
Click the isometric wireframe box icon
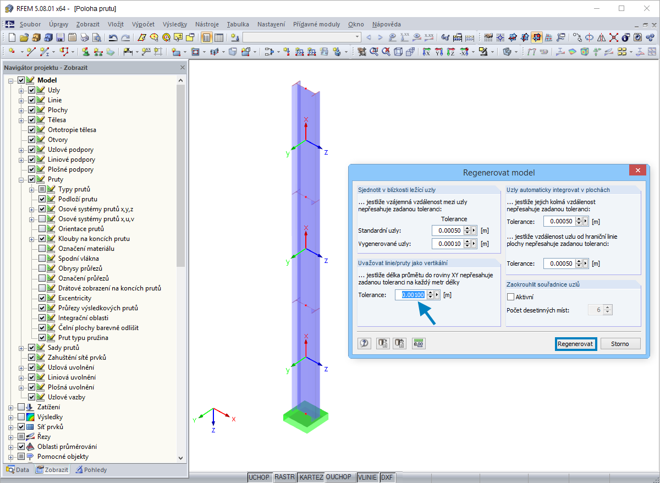tap(398, 52)
